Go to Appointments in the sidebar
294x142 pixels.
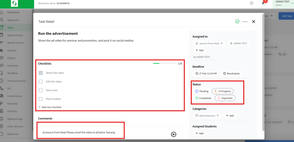15,35
